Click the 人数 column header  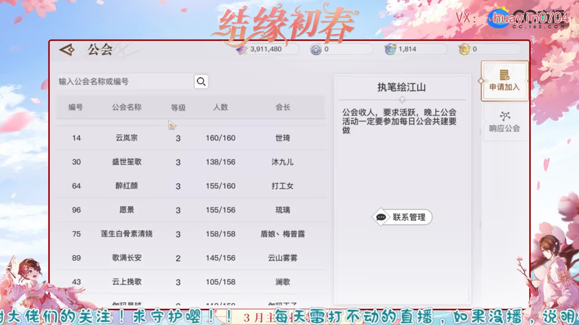coord(221,107)
